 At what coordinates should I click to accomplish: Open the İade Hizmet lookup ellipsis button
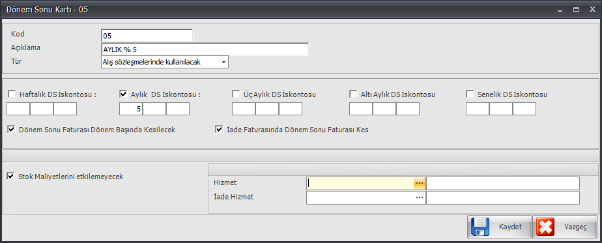coord(420,197)
